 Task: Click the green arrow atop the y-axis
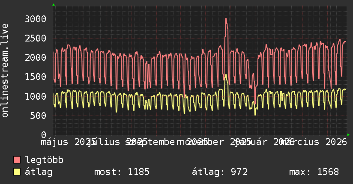[54, 5]
